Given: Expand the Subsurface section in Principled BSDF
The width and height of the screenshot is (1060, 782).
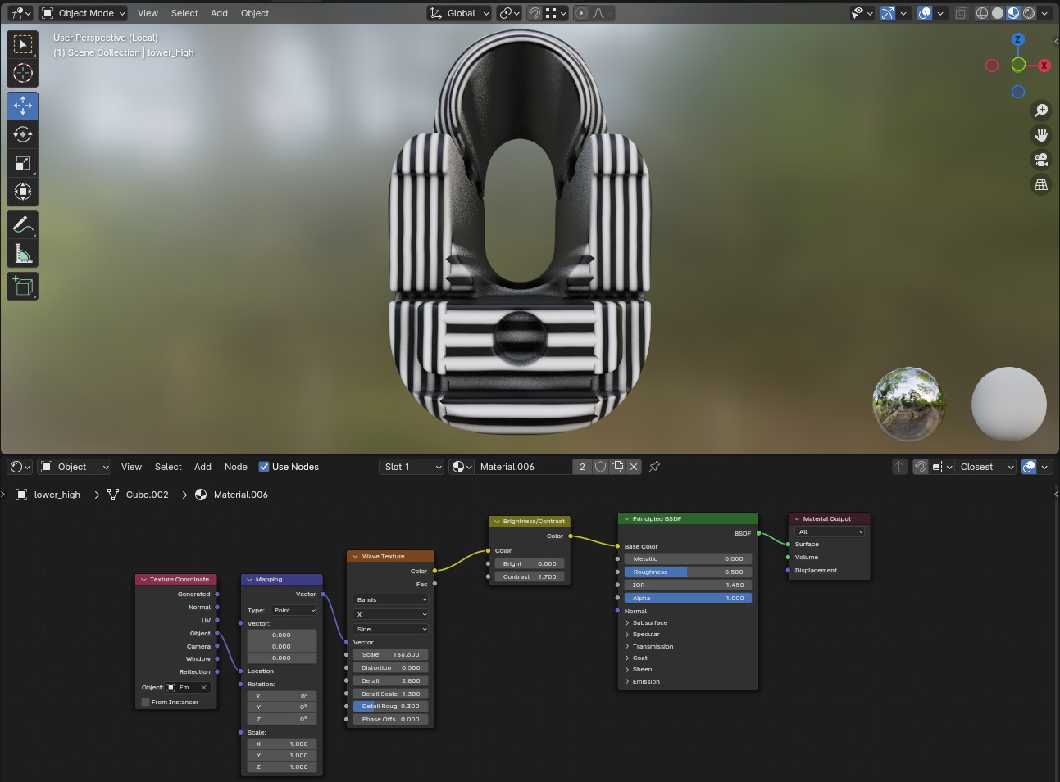Looking at the screenshot, I should point(628,622).
